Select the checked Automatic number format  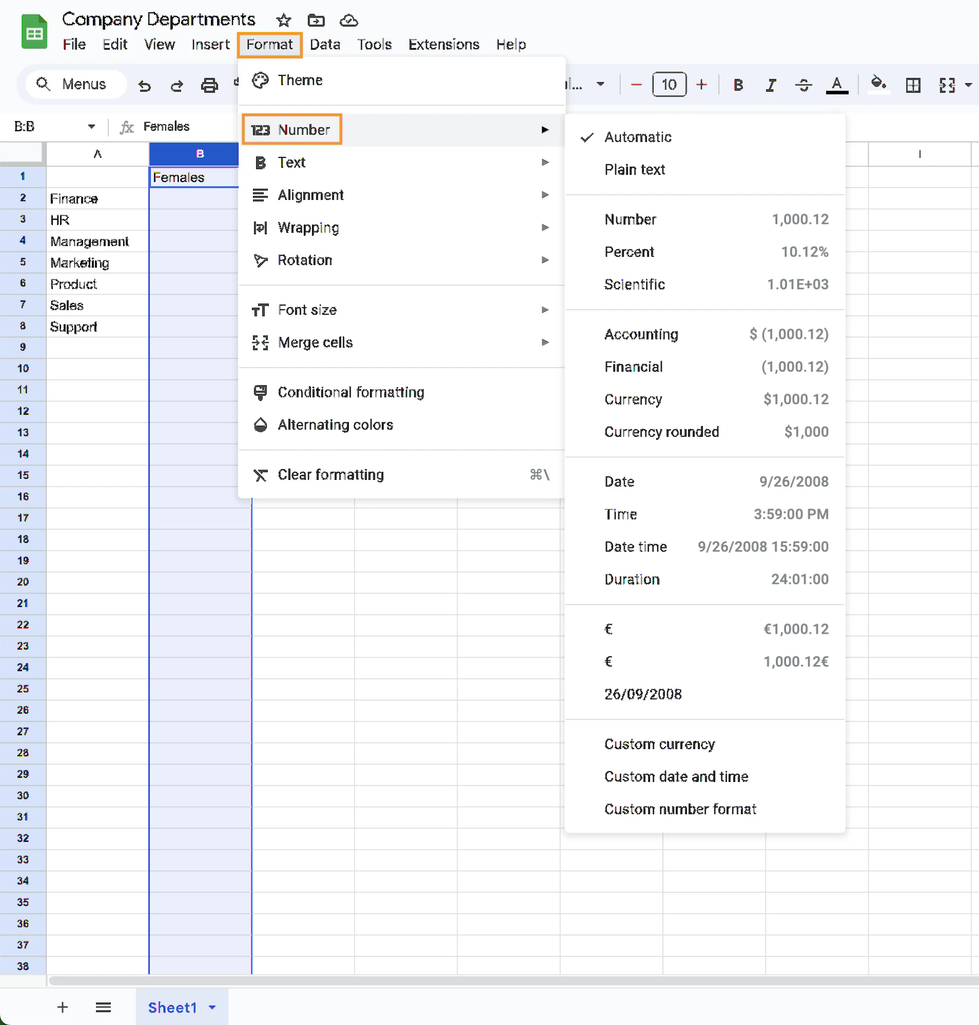pyautogui.click(x=704, y=137)
